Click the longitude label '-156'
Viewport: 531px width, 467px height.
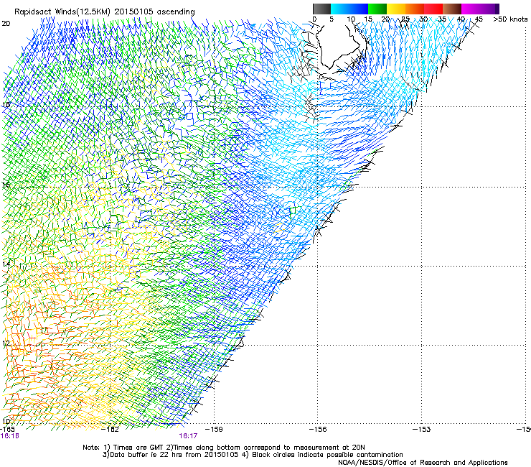pyautogui.click(x=318, y=429)
